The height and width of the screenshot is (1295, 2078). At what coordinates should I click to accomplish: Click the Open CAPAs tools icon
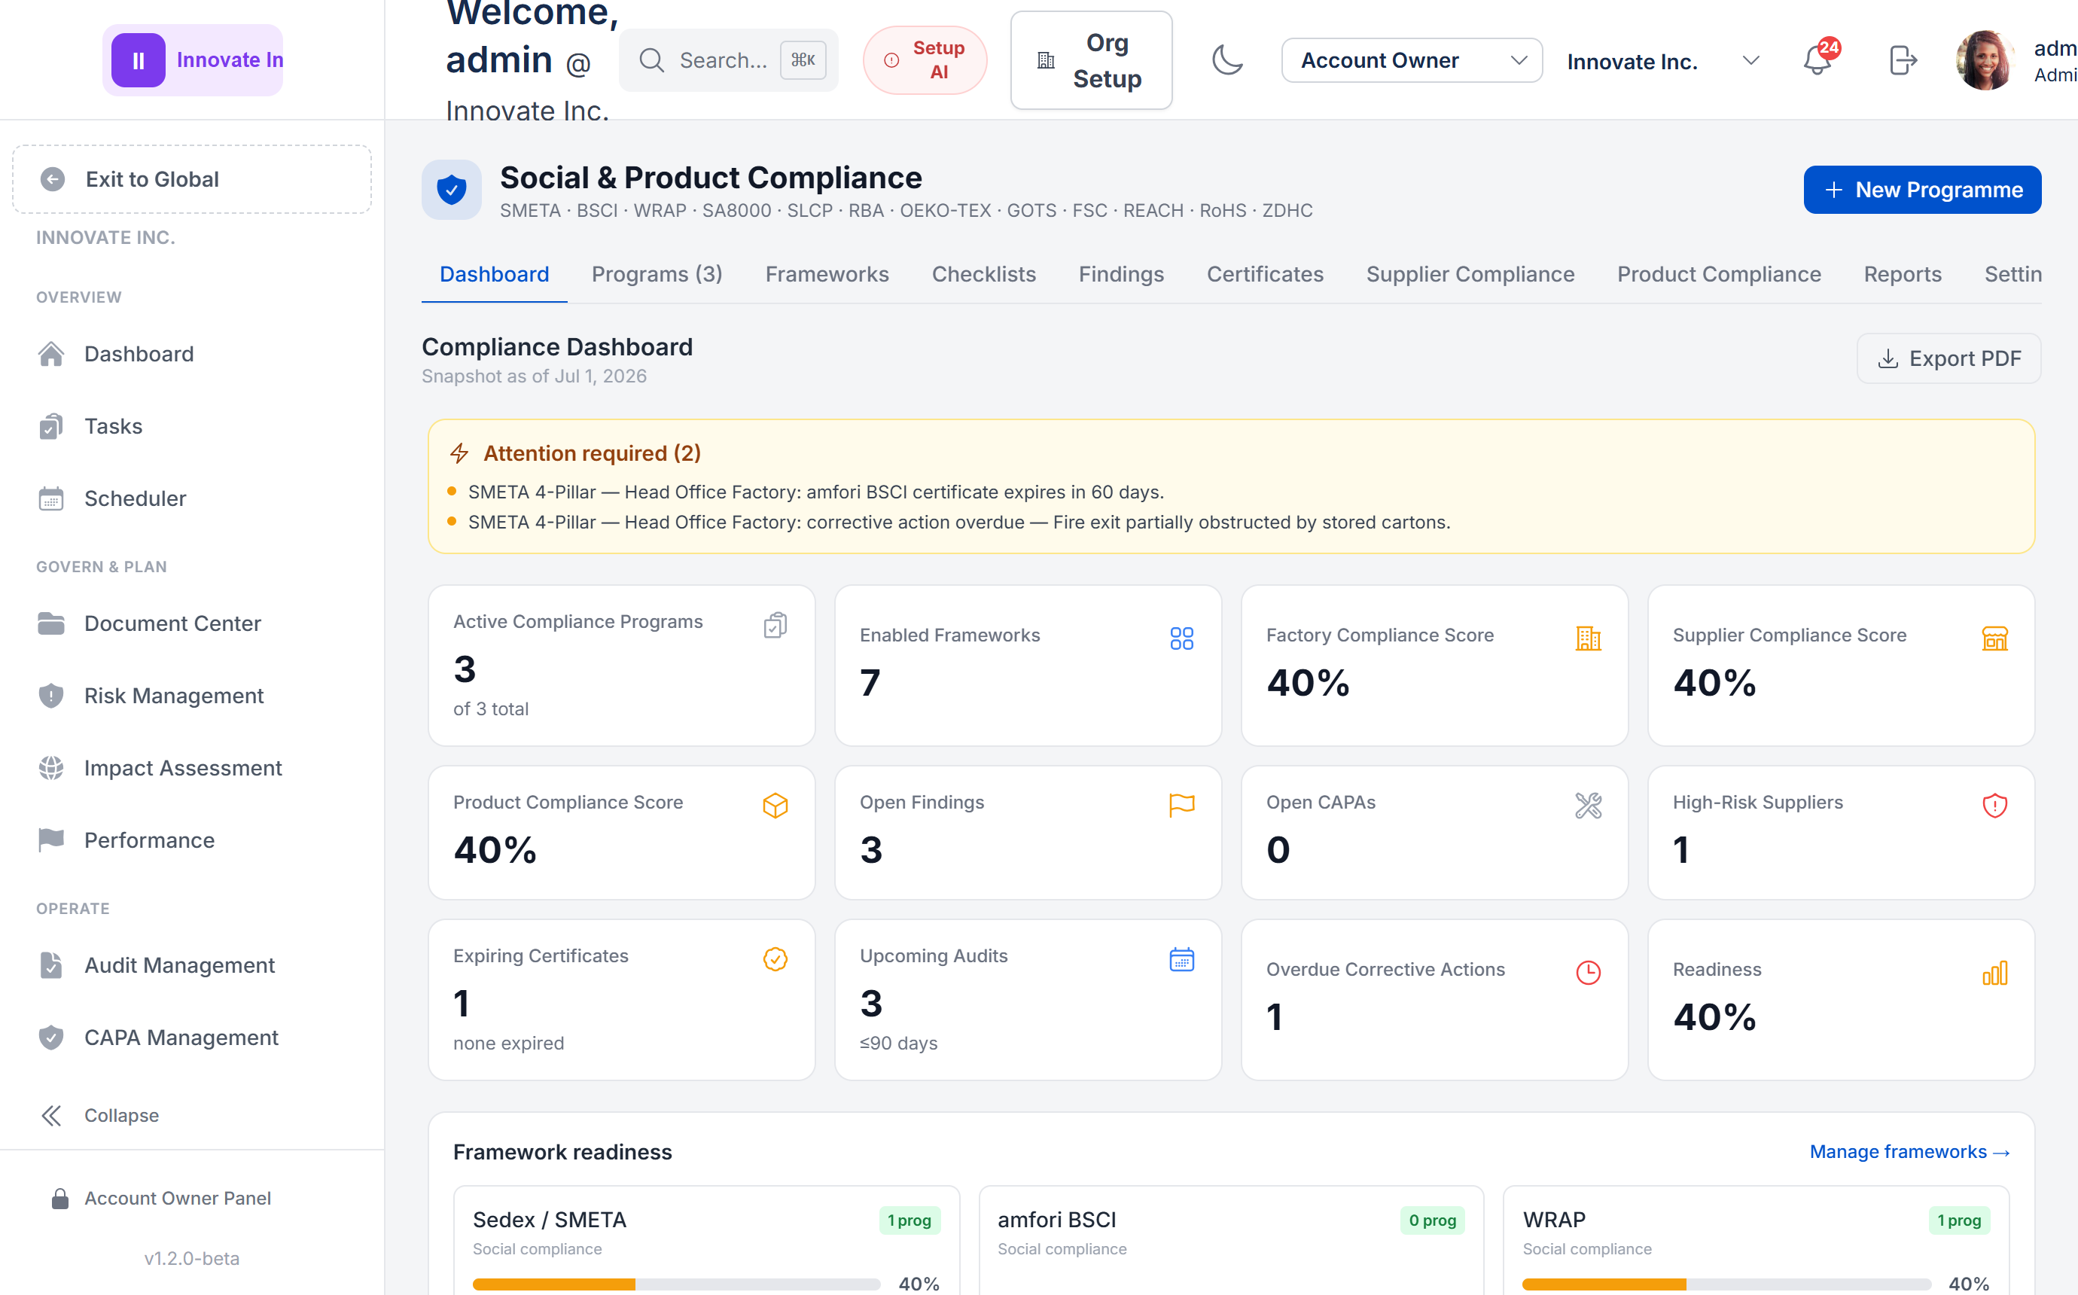[x=1589, y=805]
